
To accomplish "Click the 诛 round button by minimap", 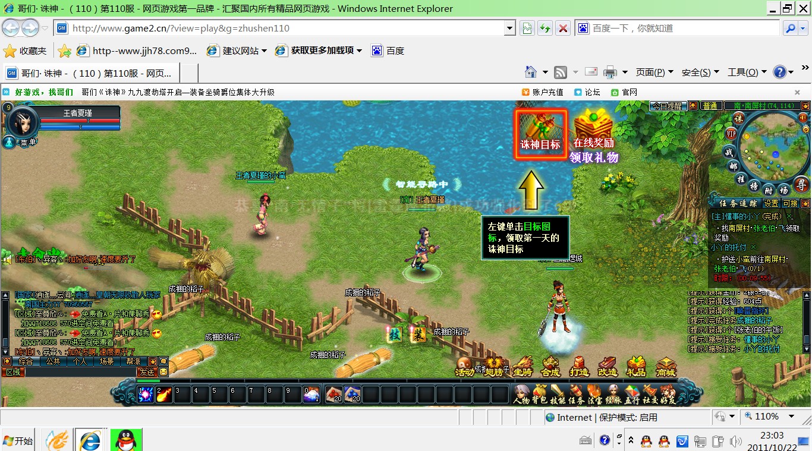I will pos(739,118).
